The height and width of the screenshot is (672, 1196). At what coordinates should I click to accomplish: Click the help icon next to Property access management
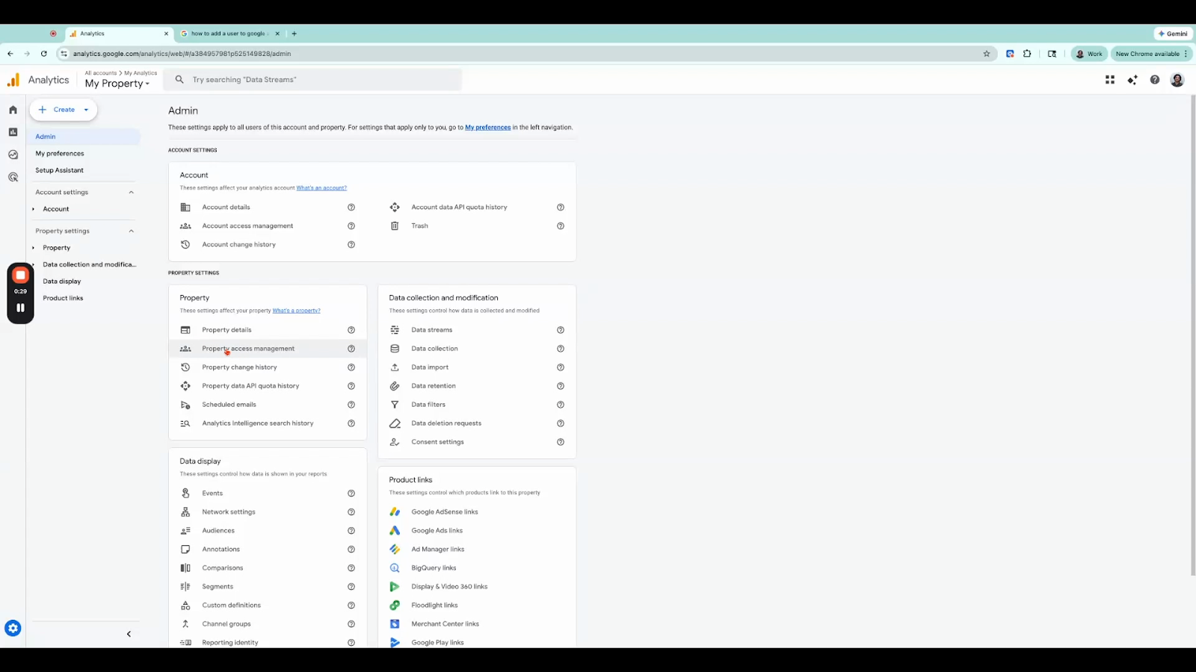351,349
